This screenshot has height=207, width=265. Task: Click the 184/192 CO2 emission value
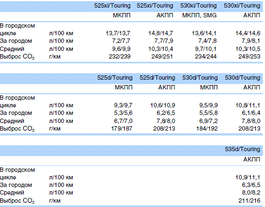click(x=207, y=128)
